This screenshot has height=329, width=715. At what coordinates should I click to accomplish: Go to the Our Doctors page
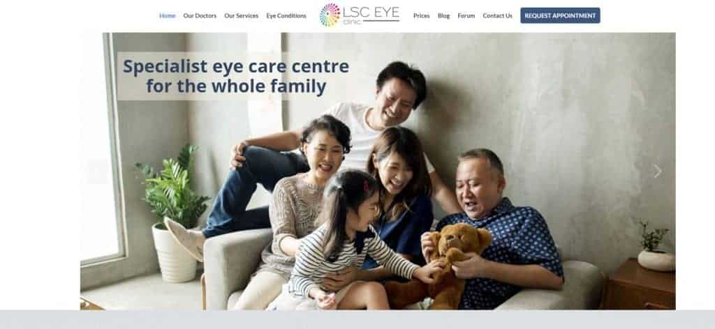click(200, 15)
